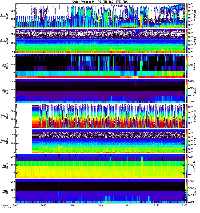Click the 0.001 tick on thb scm1 color bar
Viewport: 200px width, 213px height.
(191, 101)
